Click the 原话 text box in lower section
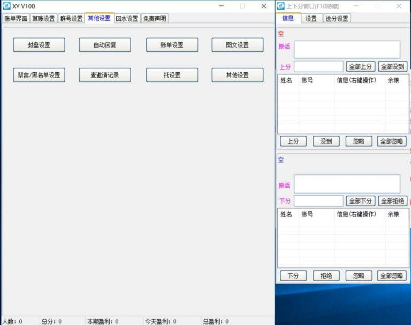This screenshot has height=325, width=411. pos(347,184)
